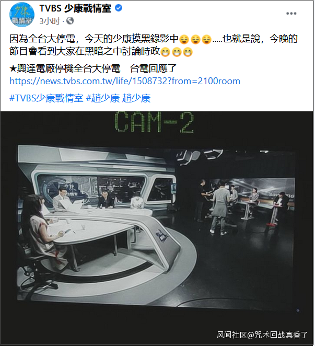This screenshot has width=315, height=346.
Task: Click the CAM-2 label in the photo
Action: [x=154, y=122]
